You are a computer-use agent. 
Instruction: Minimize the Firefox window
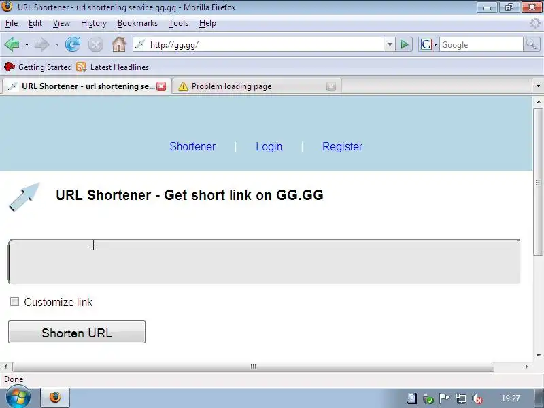487,7
